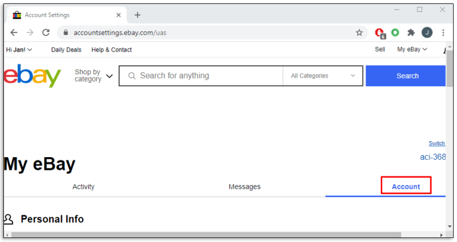The width and height of the screenshot is (457, 242).
Task: Expand the Hi Jan! dropdown
Action: tap(19, 50)
